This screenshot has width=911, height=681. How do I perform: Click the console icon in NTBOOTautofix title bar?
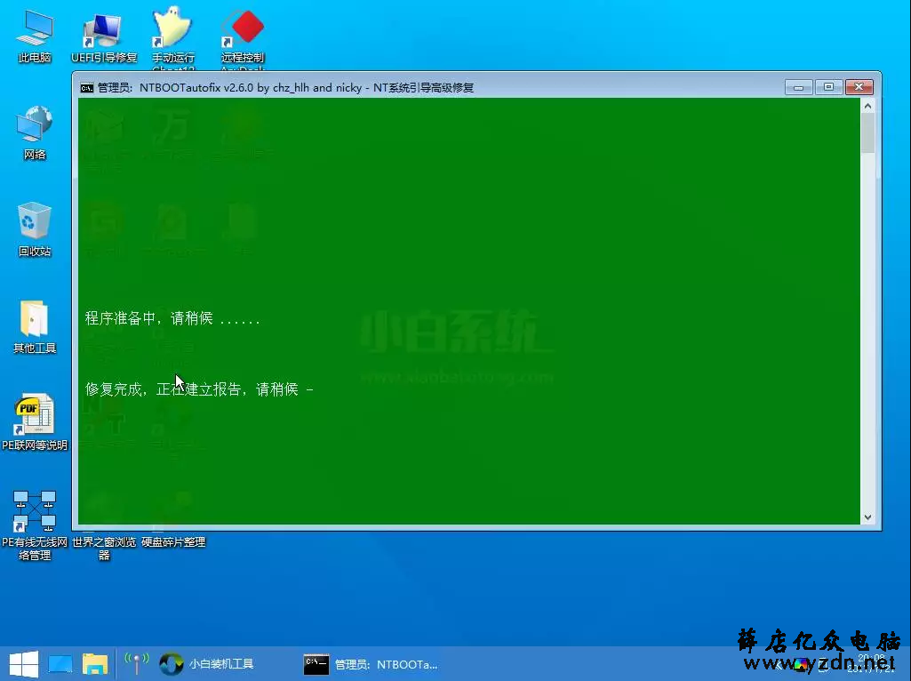[86, 88]
